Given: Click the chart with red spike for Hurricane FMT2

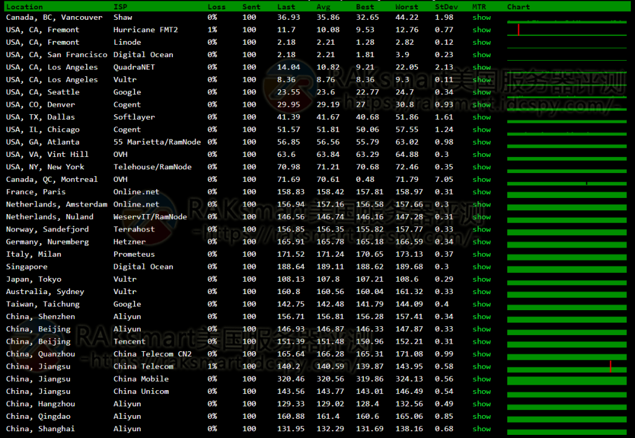Looking at the screenshot, I should pos(567,30).
